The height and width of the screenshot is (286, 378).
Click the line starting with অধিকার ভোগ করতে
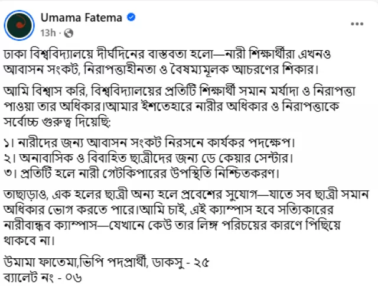168,210
